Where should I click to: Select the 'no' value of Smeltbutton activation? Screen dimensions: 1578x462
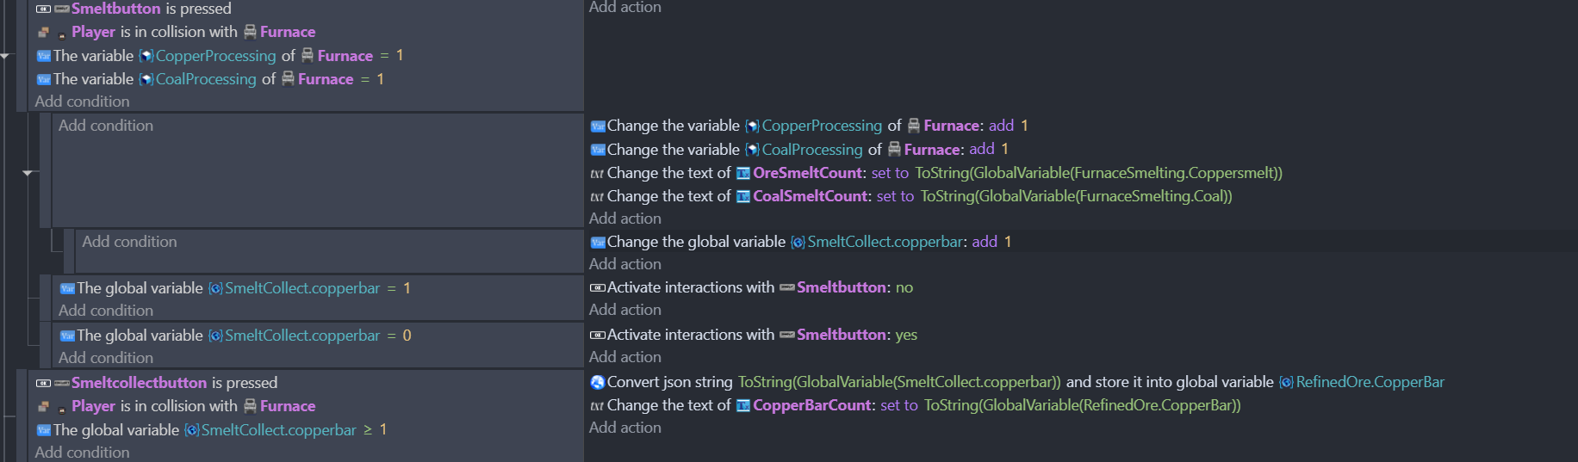[x=904, y=287]
